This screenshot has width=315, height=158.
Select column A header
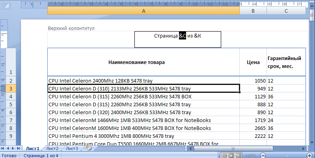click(144, 11)
